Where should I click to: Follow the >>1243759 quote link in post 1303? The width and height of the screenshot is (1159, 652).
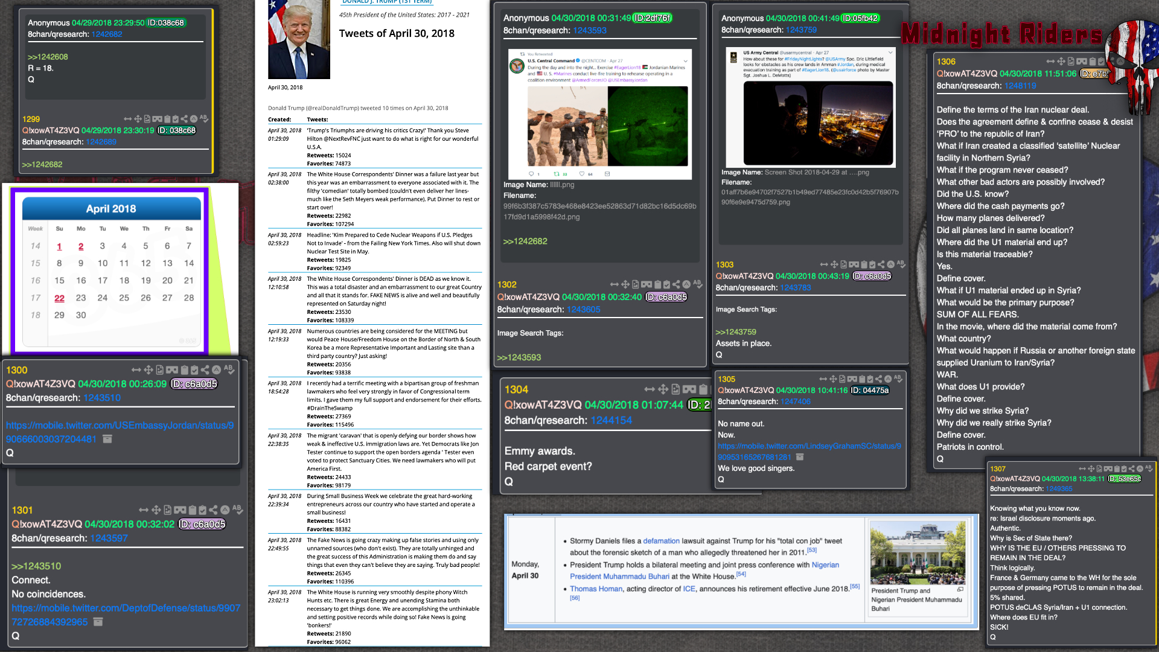(x=736, y=332)
